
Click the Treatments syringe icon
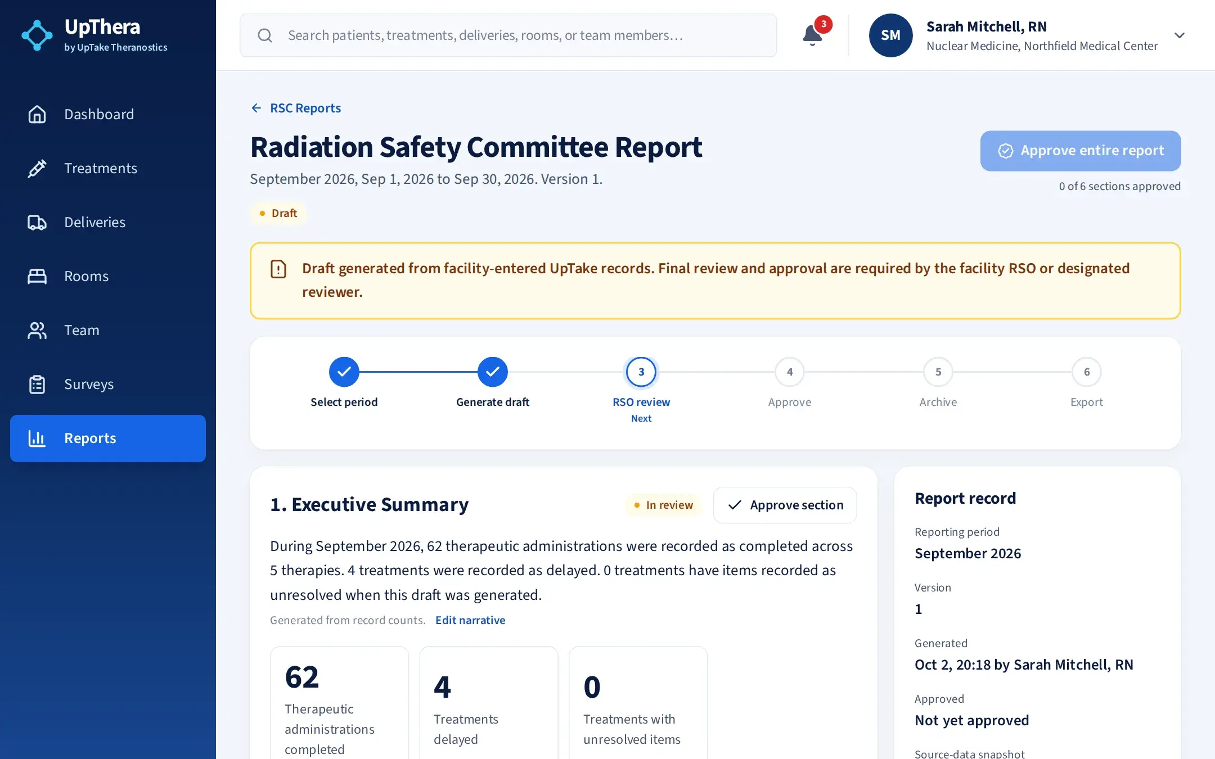click(x=37, y=168)
